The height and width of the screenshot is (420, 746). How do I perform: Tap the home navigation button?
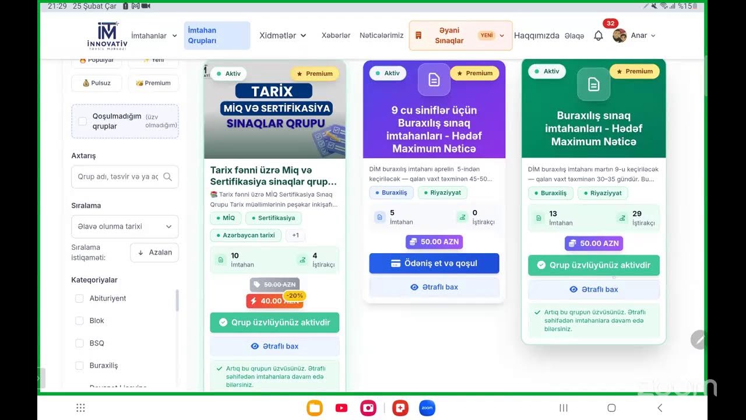point(611,408)
